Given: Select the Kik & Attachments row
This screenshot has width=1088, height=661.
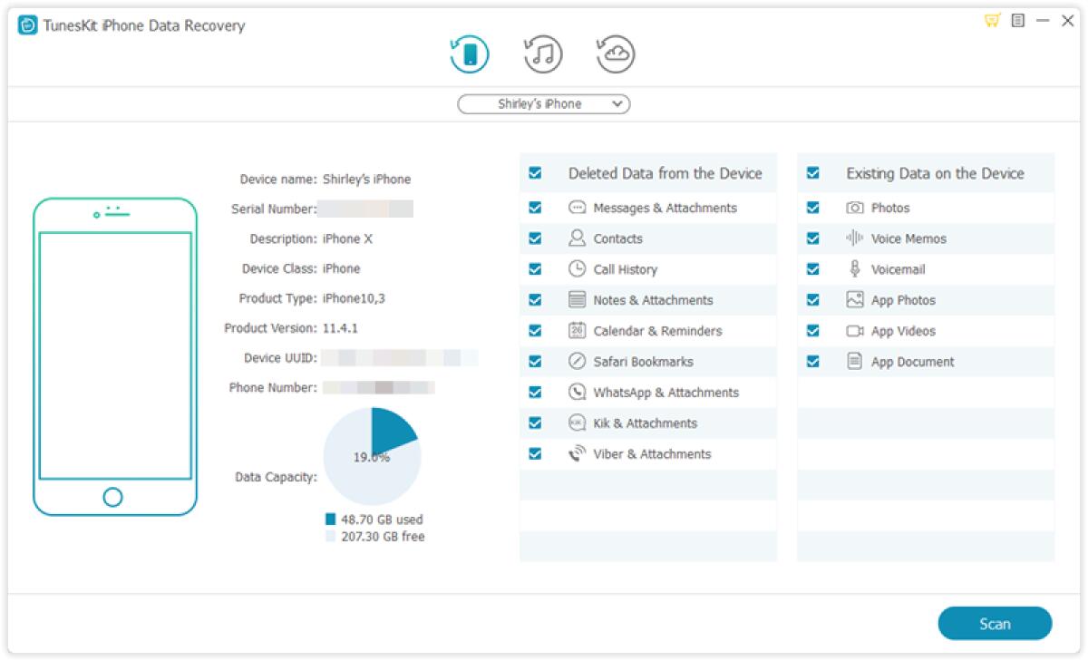Looking at the screenshot, I should (645, 423).
